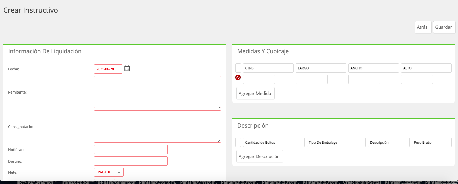Select the Descripción column header field

tap(389, 142)
